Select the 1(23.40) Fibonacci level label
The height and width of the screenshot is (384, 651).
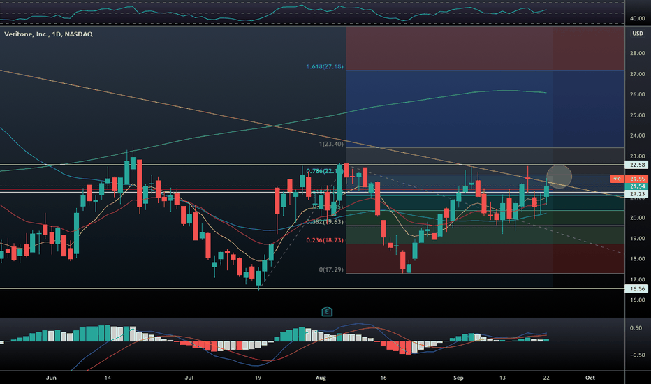331,144
